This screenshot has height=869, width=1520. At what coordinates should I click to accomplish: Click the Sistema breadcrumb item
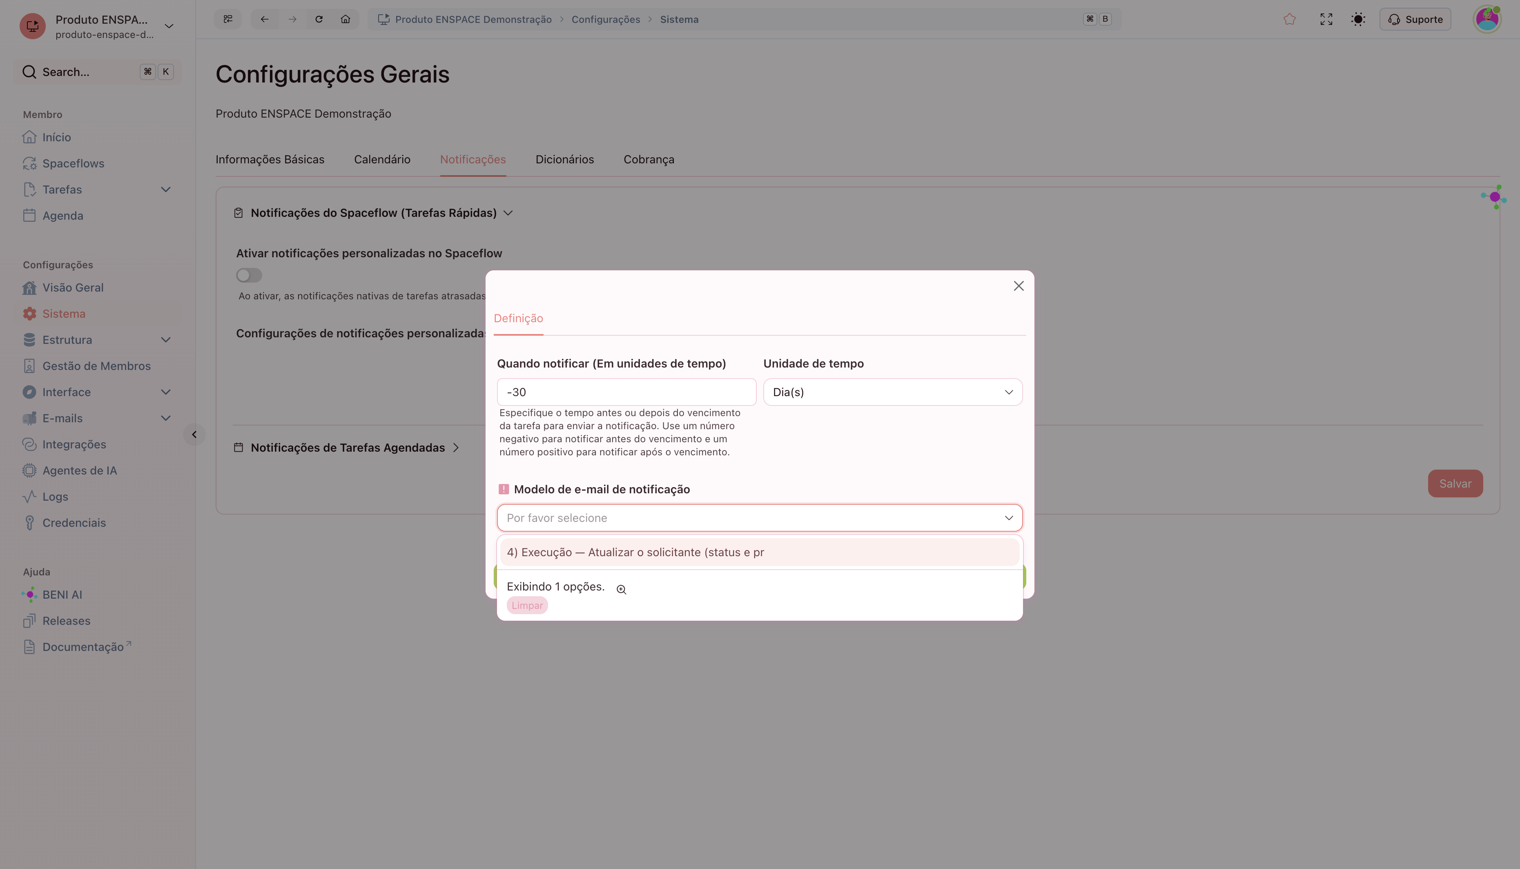(x=679, y=19)
